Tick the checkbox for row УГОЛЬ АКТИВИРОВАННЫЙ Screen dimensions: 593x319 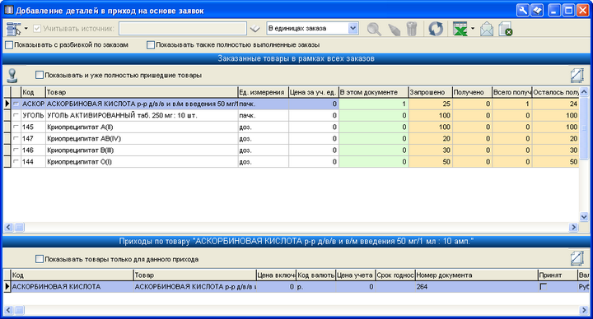coord(16,115)
